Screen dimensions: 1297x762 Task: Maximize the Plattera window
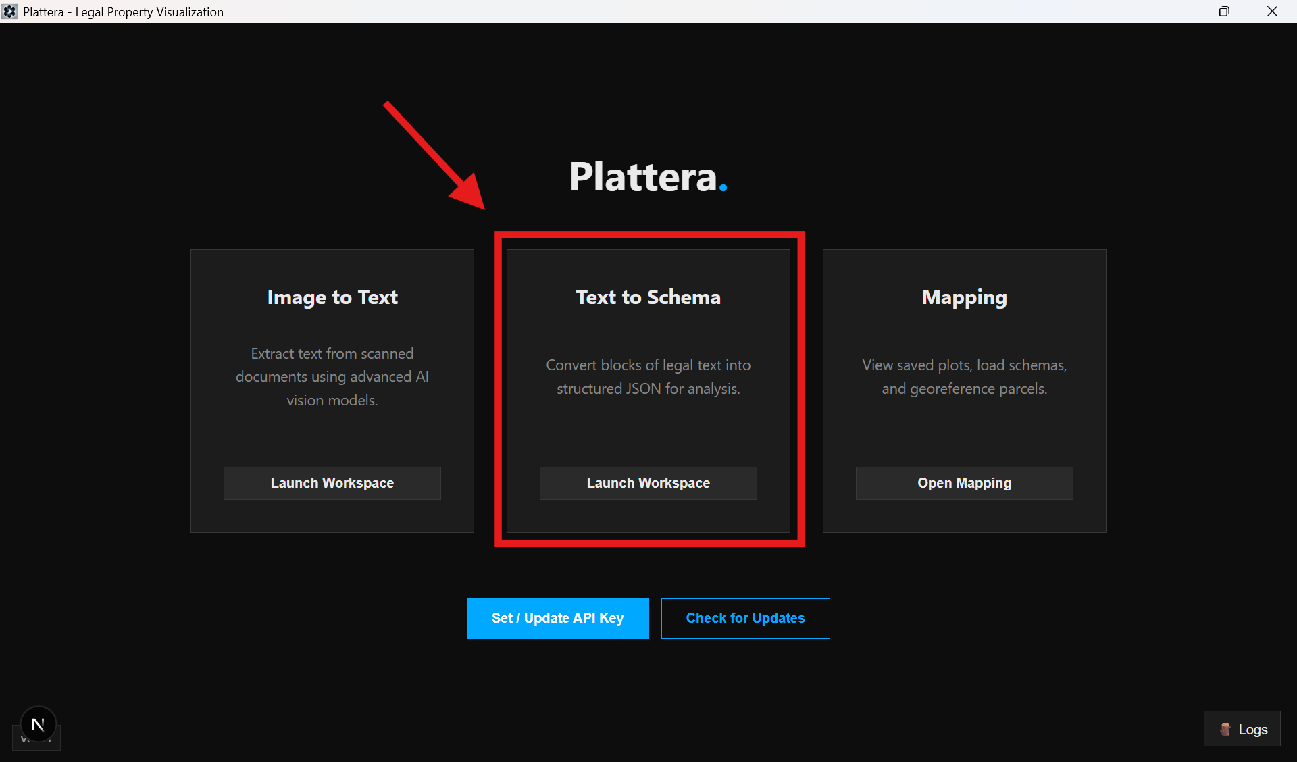click(1225, 11)
